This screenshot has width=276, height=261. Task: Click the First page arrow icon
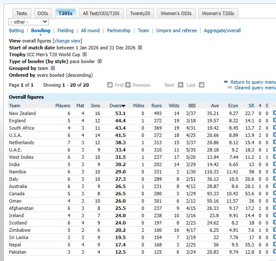pyautogui.click(x=110, y=85)
